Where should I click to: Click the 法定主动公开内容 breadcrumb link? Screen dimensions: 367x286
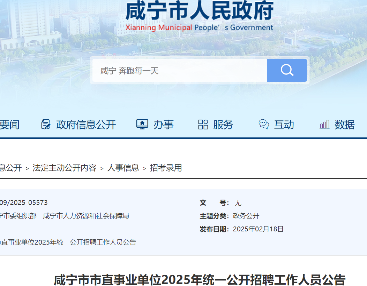click(x=64, y=168)
